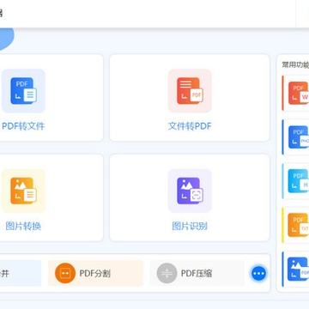Viewport: 309px width, 309px height.
Task: Open the PDF to photo sidebar icon
Action: click(299, 137)
